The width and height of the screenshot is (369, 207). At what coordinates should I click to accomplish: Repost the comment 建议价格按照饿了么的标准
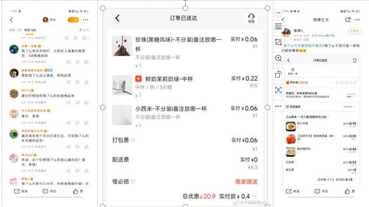coord(68,102)
